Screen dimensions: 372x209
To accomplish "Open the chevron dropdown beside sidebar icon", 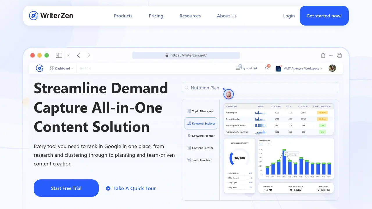I will click(68, 55).
